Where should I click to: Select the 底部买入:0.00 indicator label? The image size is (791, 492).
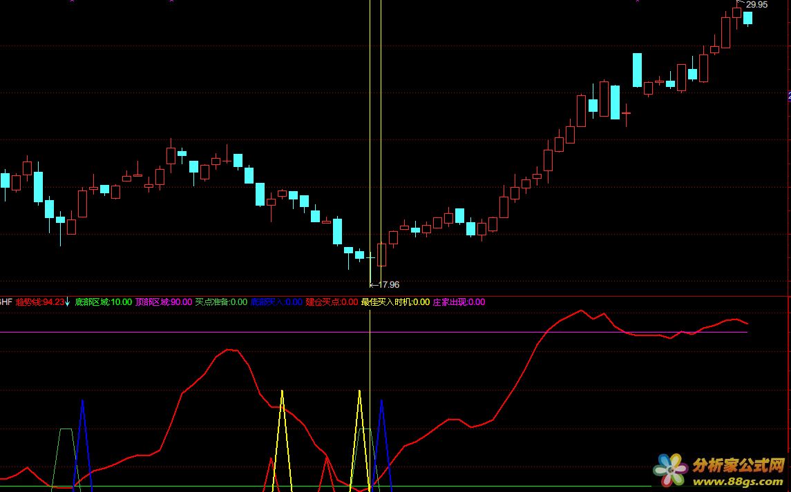[x=276, y=302]
